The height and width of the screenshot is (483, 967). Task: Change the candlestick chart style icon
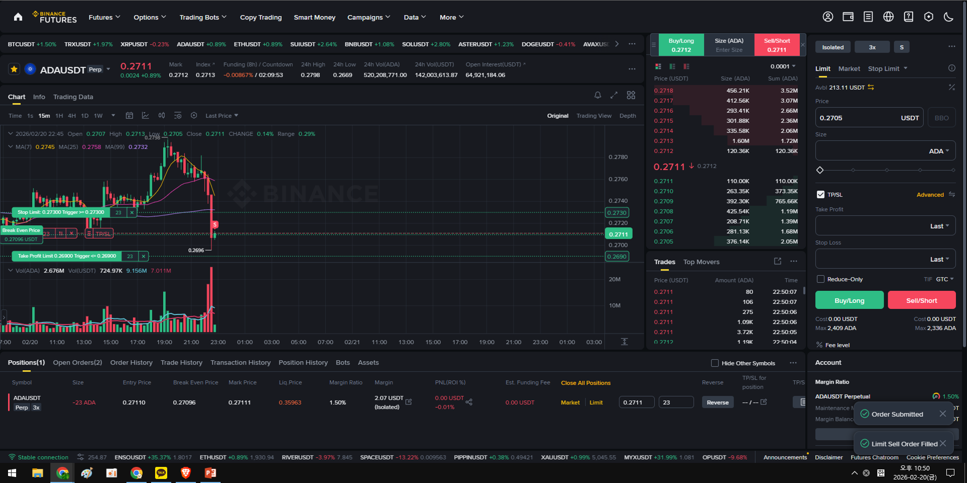point(162,115)
